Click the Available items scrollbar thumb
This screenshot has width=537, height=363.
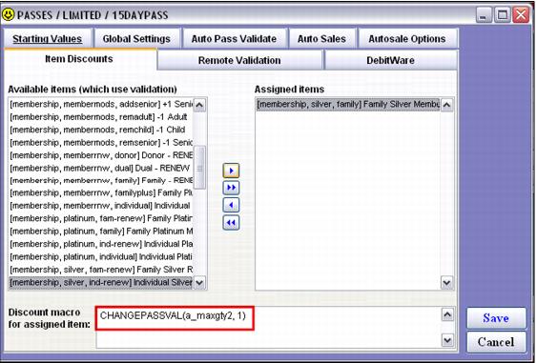point(199,168)
